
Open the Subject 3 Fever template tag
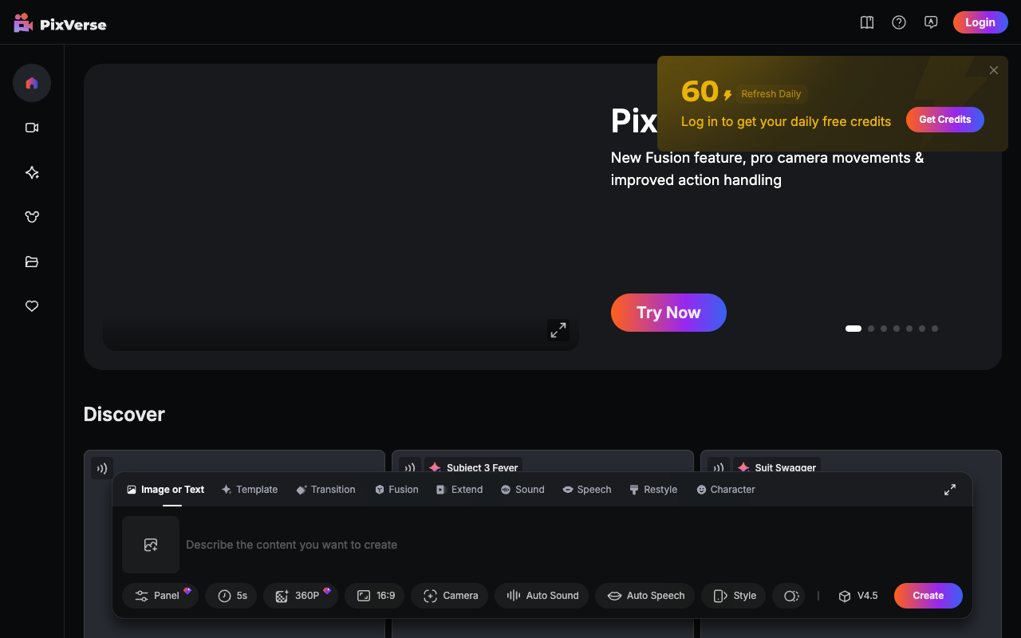(474, 468)
